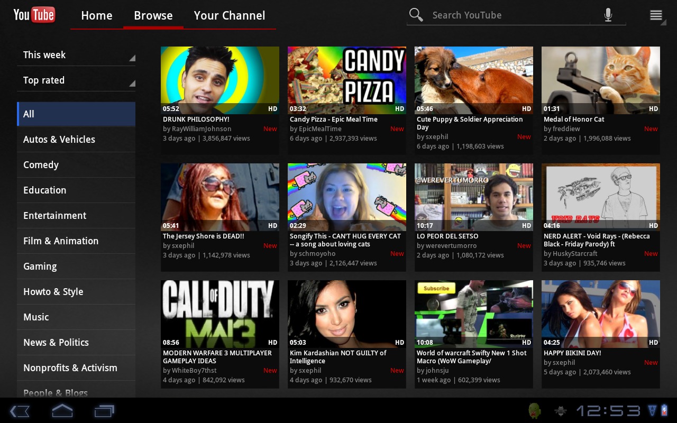The image size is (677, 423).
Task: Select the Browse tab
Action: click(x=153, y=15)
